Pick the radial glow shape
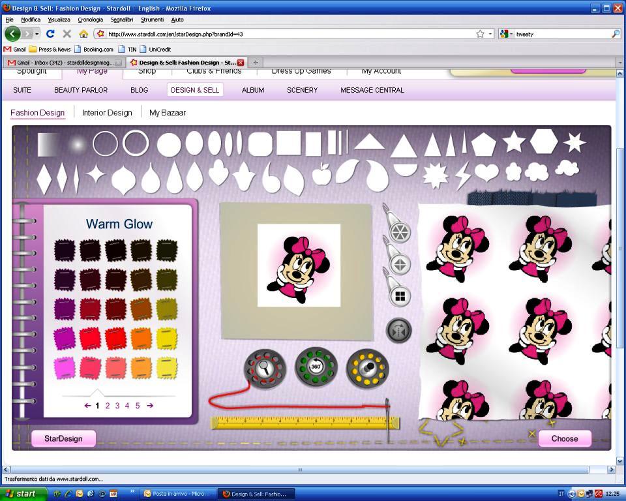This screenshot has height=501, width=626. (78, 144)
